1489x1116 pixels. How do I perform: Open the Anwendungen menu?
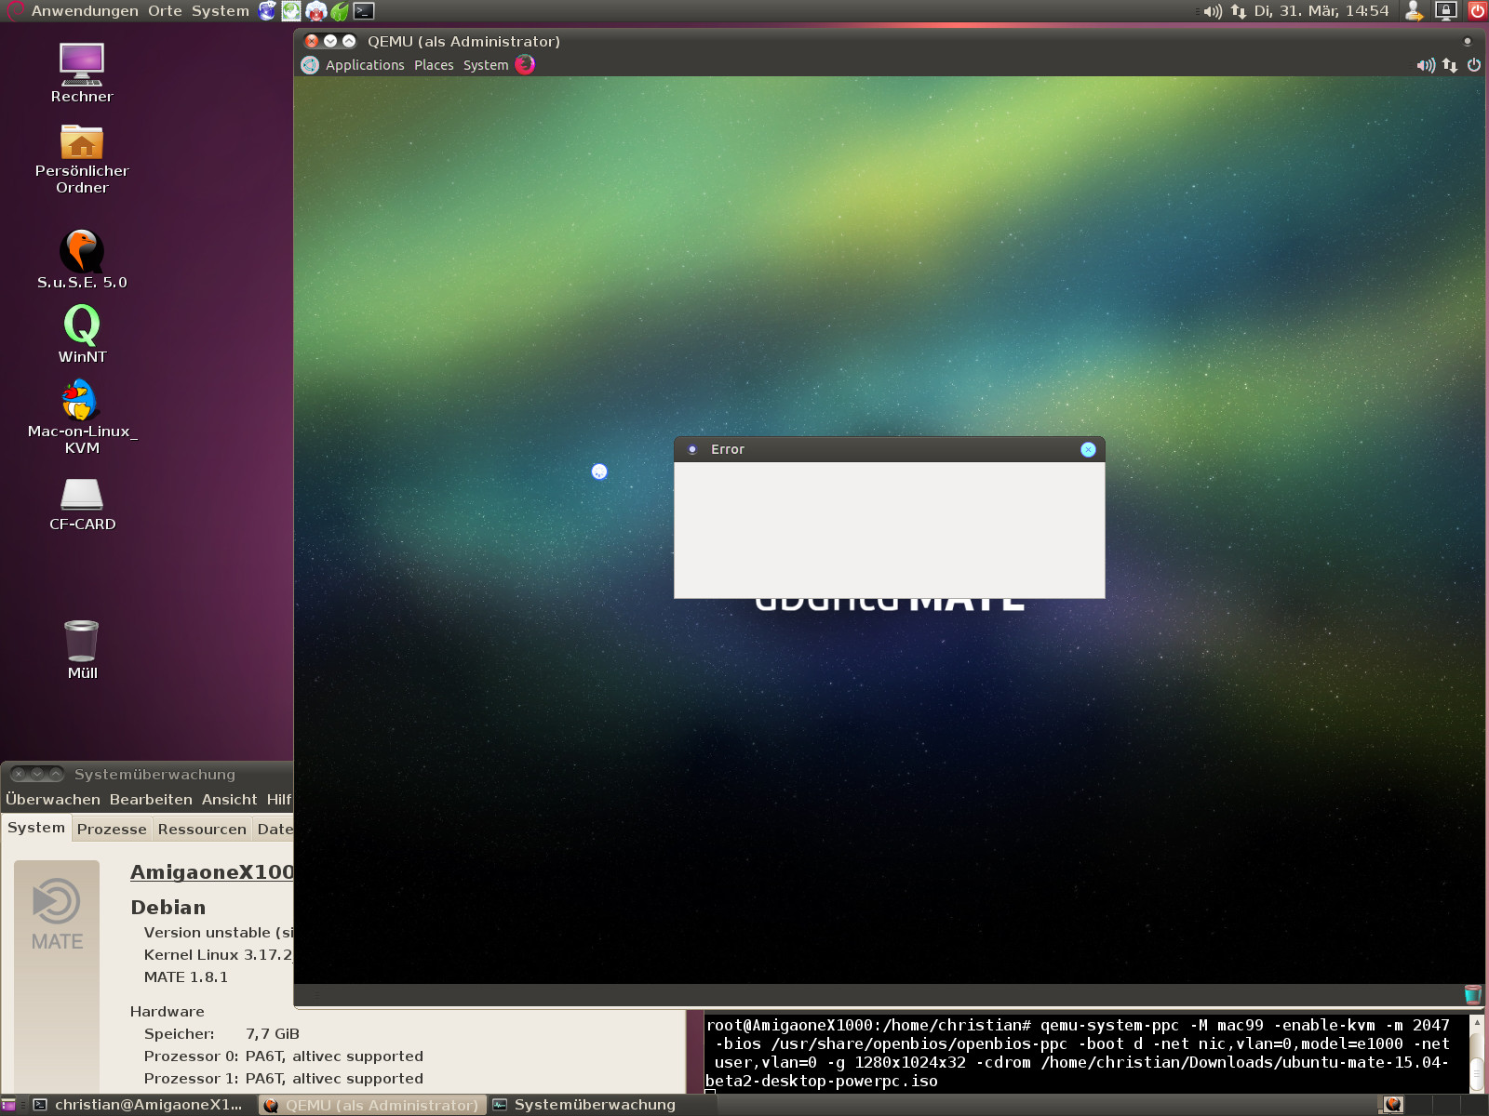coord(85,11)
